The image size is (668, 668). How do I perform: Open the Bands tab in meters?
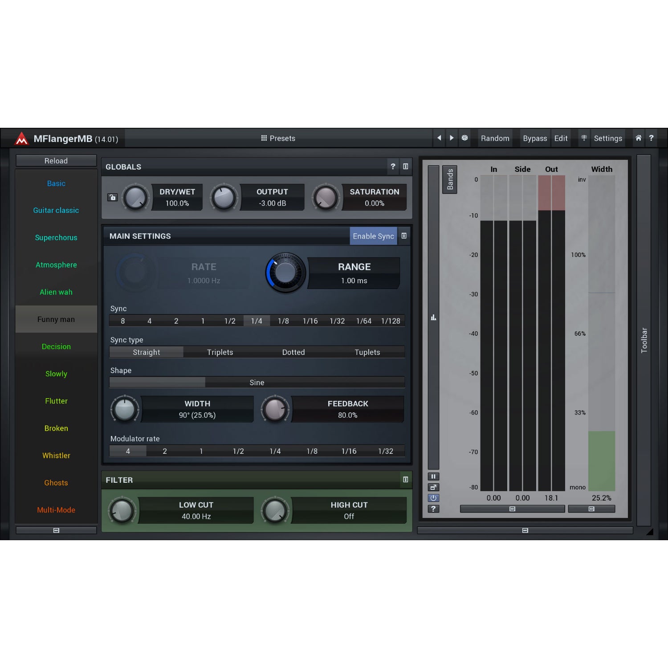click(450, 179)
